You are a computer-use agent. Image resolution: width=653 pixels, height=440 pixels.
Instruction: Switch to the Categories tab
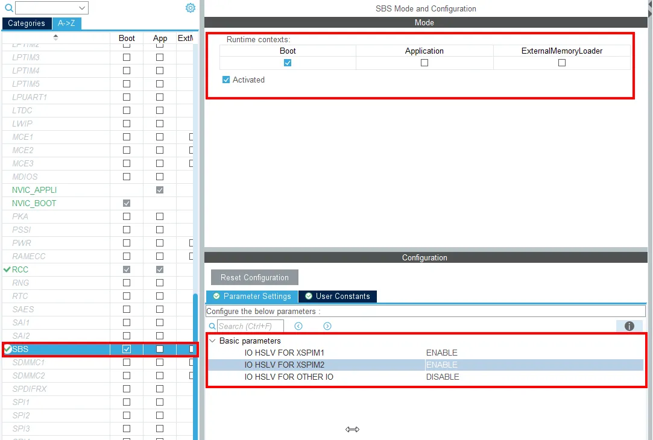[27, 24]
